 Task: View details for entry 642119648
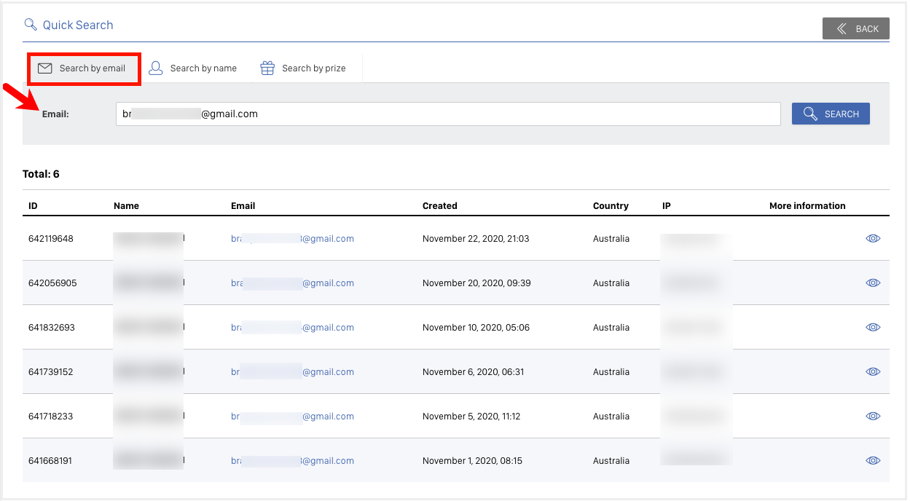coord(873,238)
